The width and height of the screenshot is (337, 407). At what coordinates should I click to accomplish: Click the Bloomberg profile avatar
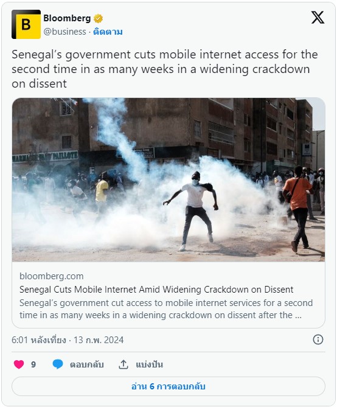tap(26, 24)
